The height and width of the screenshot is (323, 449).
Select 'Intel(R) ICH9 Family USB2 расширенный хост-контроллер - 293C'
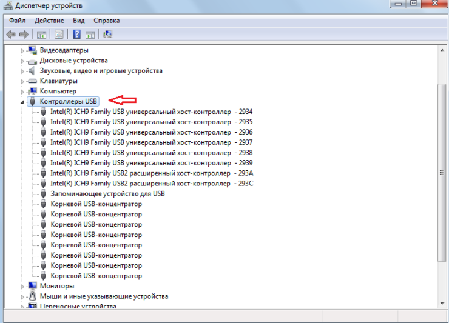(152, 184)
